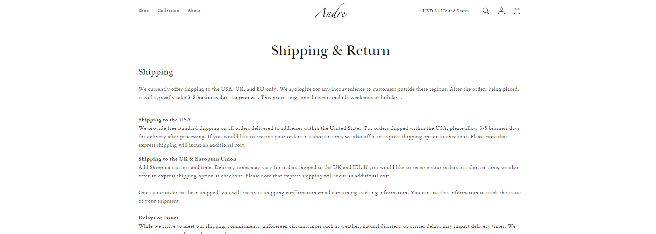Screen dimensions: 656x234
Task: Click the Shipping & Return page title
Action: 330,50
